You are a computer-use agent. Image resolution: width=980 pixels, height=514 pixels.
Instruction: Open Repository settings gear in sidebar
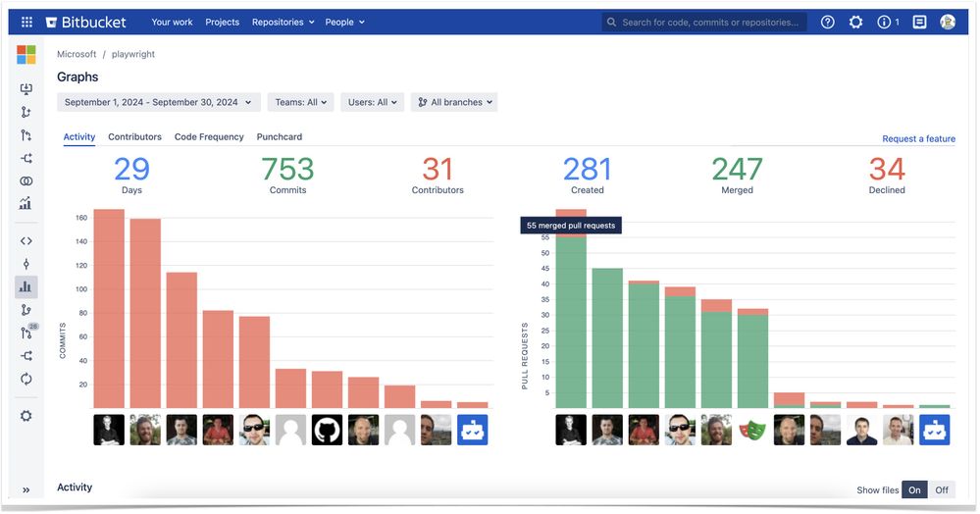tap(26, 417)
